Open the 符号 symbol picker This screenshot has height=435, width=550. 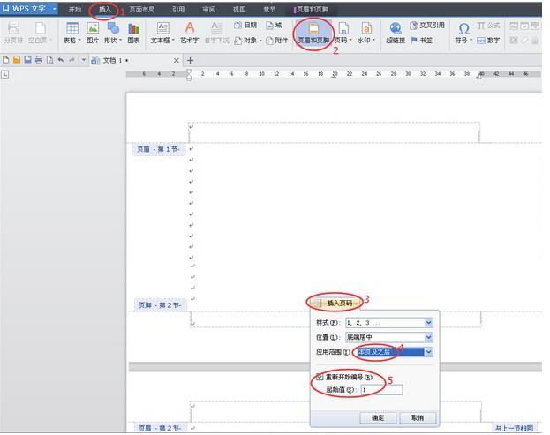[x=463, y=33]
